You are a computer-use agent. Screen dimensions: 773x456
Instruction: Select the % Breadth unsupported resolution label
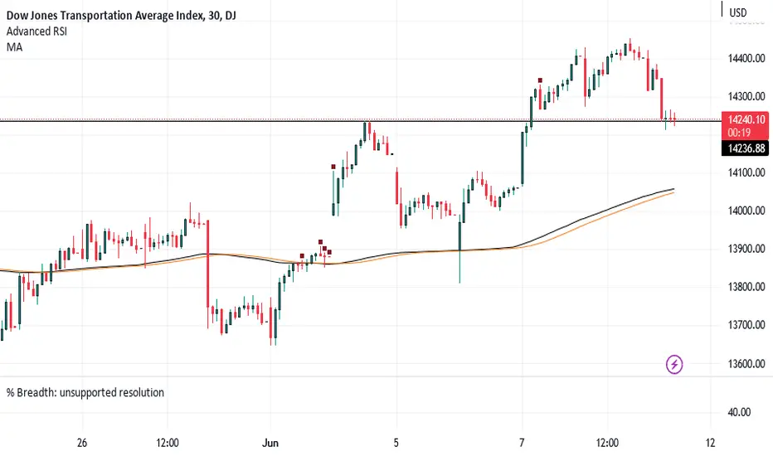[x=85, y=392]
